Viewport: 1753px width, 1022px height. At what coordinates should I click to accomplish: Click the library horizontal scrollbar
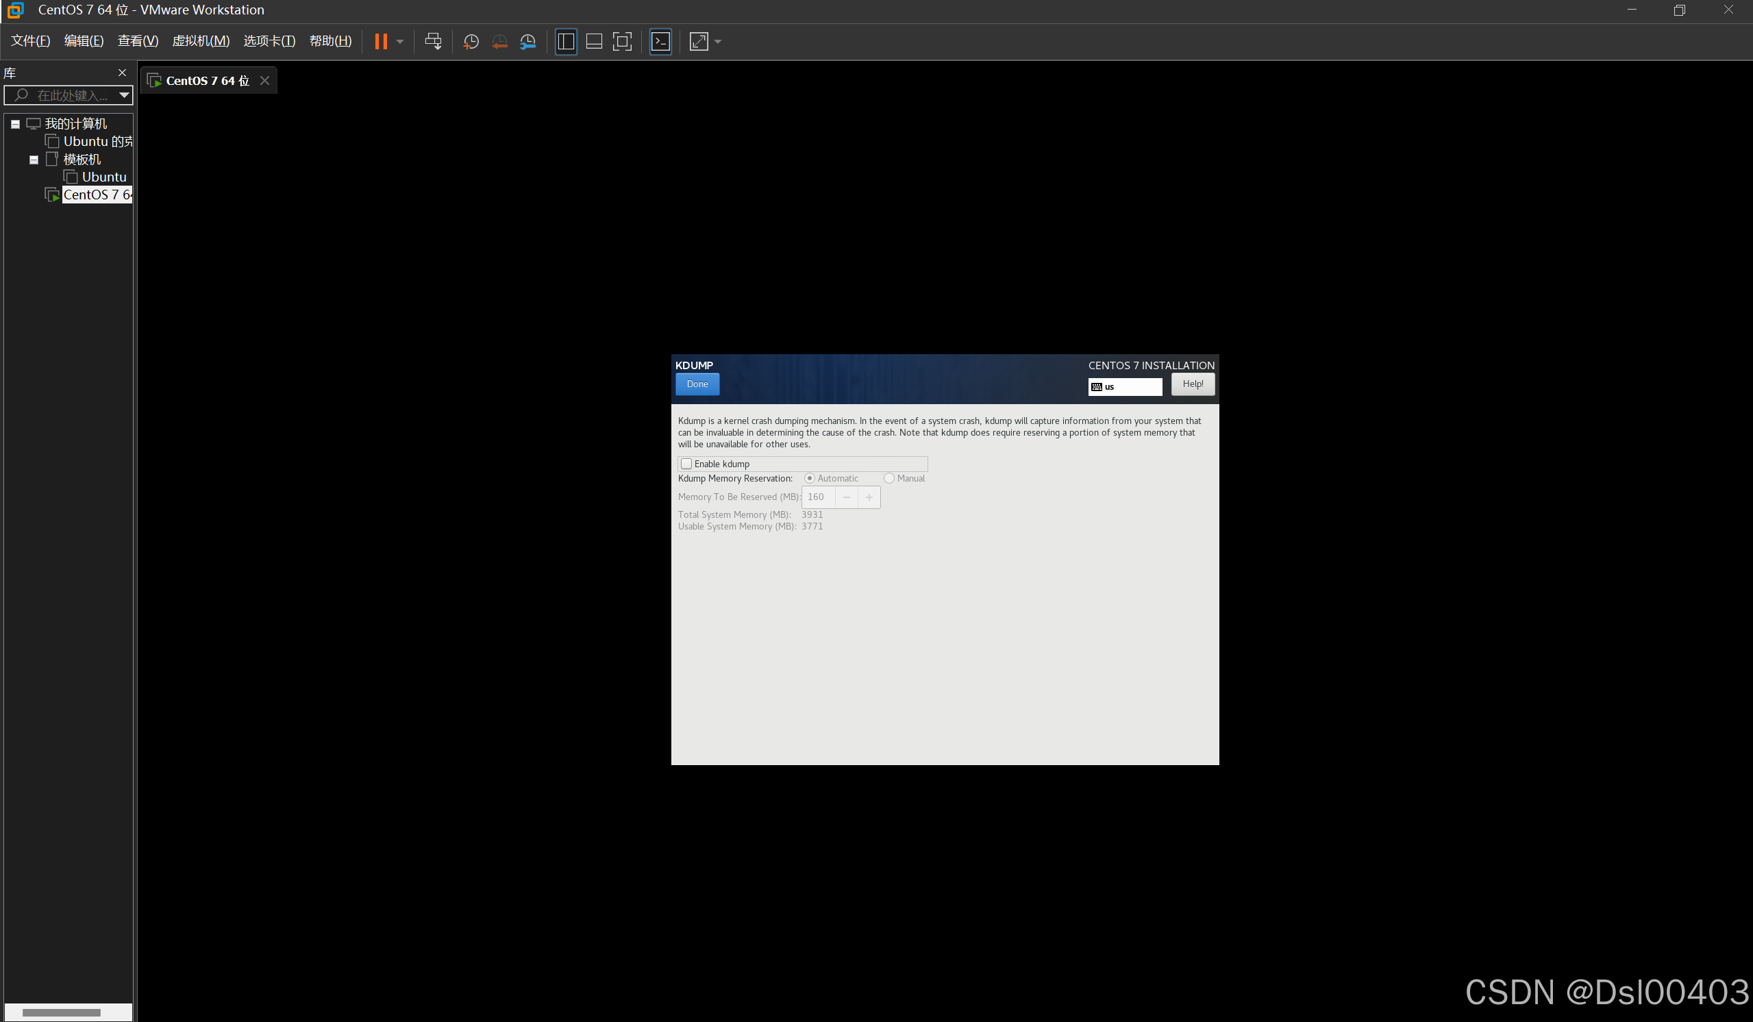61,1012
